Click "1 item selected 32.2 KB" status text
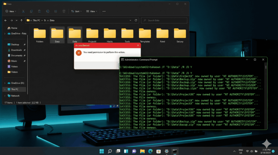The height and width of the screenshot is (155, 278). point(27,103)
